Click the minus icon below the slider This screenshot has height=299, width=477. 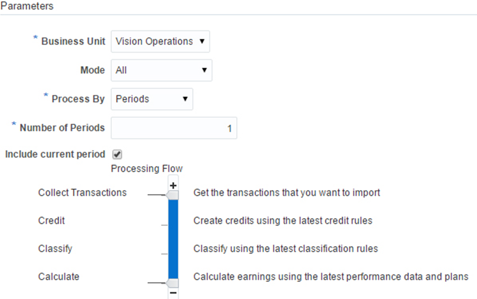pyautogui.click(x=173, y=293)
